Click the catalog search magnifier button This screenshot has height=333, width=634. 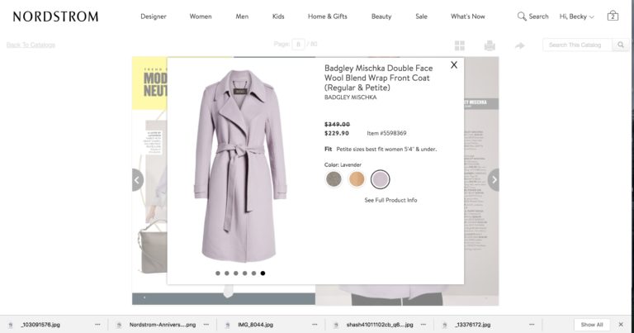620,45
